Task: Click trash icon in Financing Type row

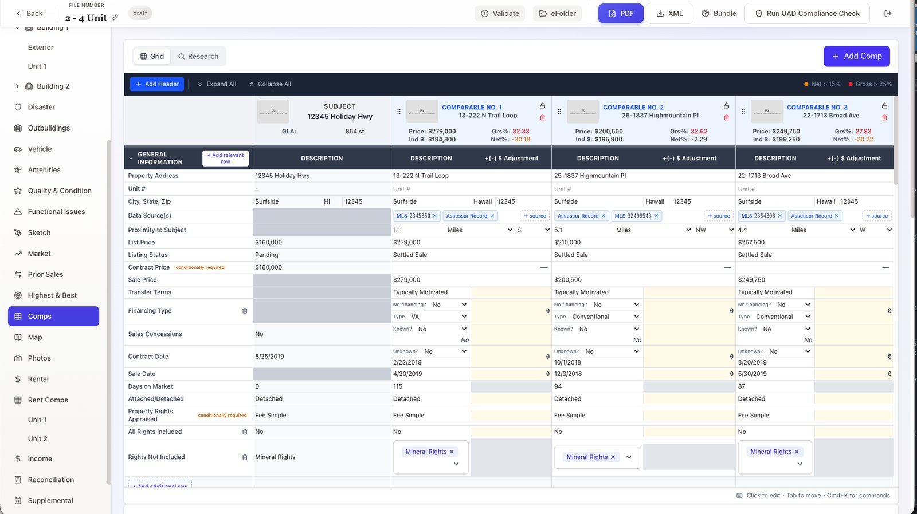Action: [245, 311]
